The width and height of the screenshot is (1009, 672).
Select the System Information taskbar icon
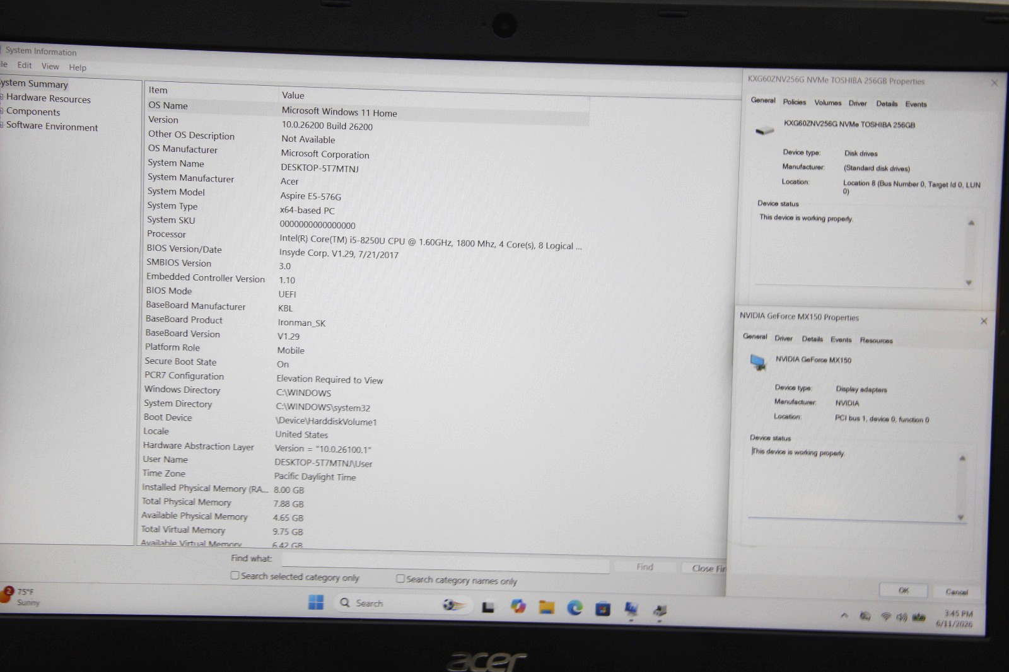pyautogui.click(x=631, y=609)
